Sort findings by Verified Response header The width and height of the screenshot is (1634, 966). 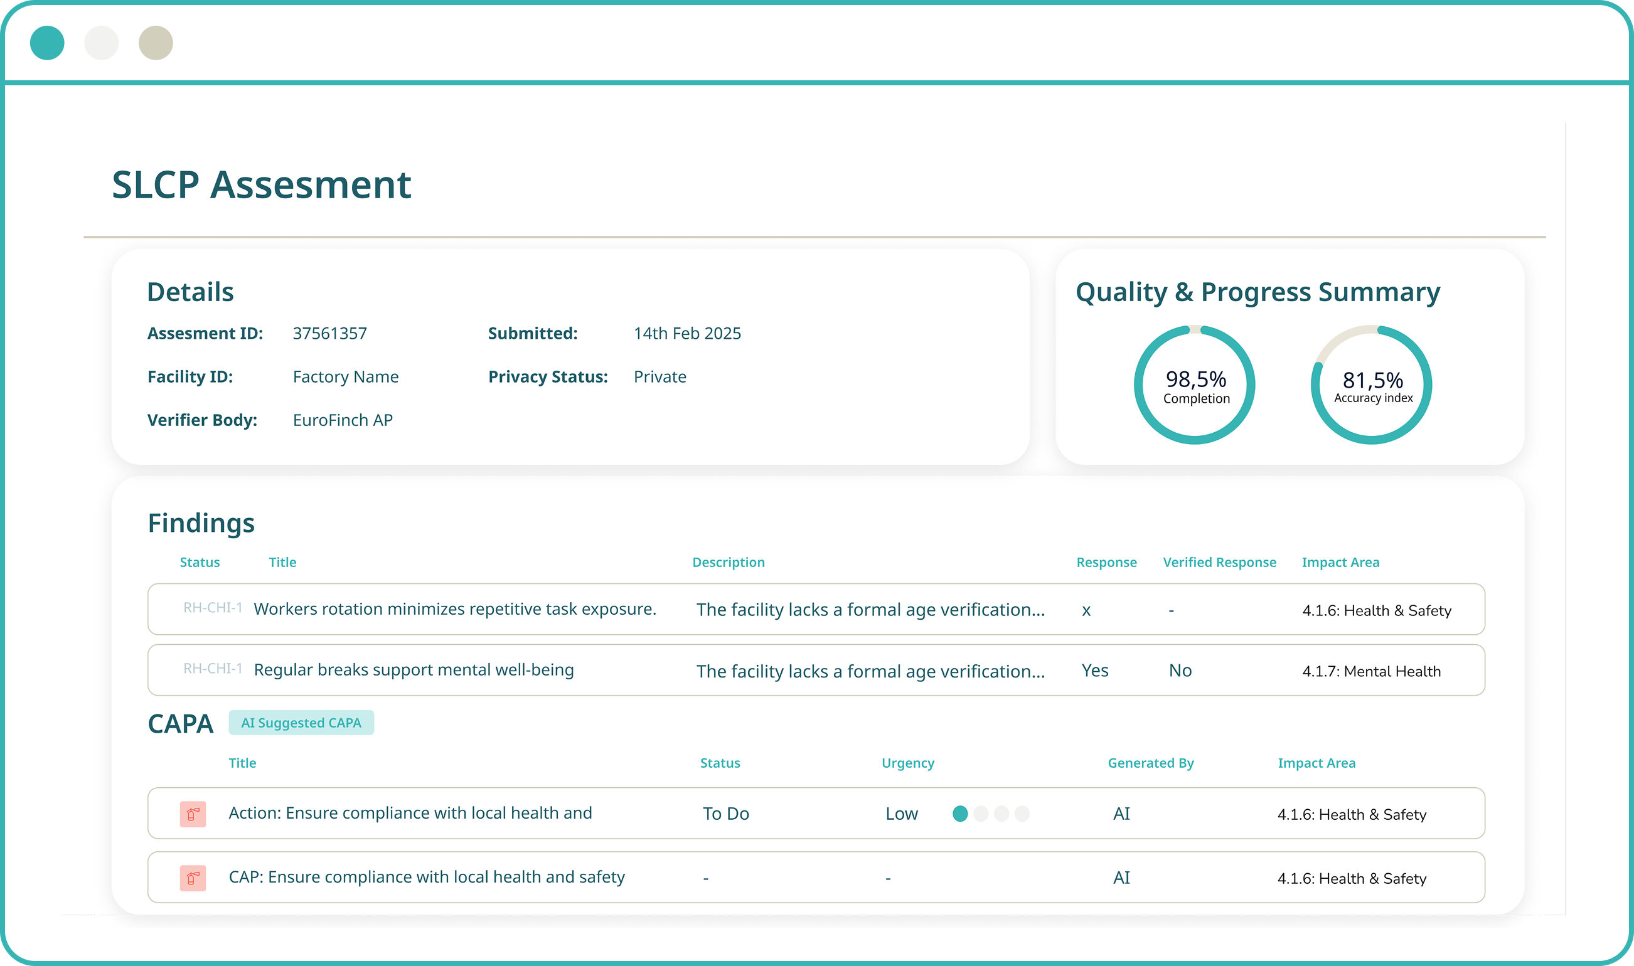pos(1220,563)
